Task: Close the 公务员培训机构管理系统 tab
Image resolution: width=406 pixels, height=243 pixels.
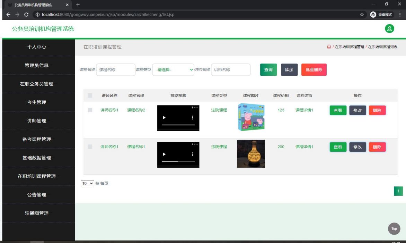Action: pyautogui.click(x=67, y=4)
